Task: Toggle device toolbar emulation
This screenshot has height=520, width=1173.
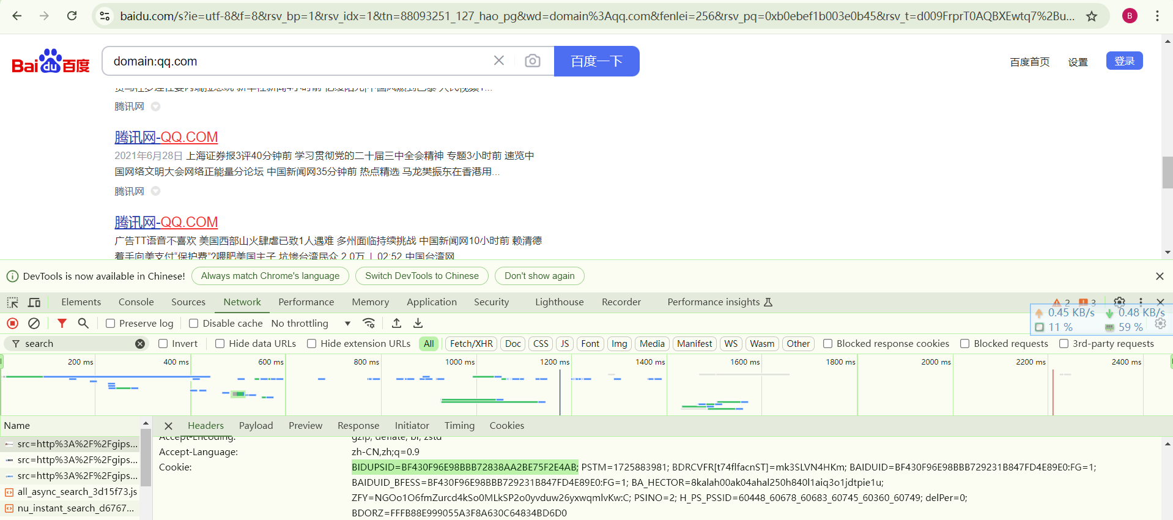Action: 34,302
